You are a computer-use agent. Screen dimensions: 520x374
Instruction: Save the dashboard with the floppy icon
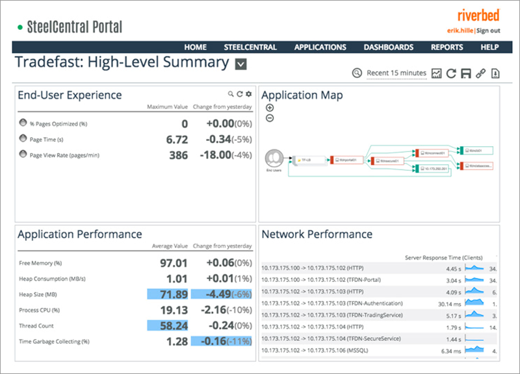pyautogui.click(x=466, y=73)
